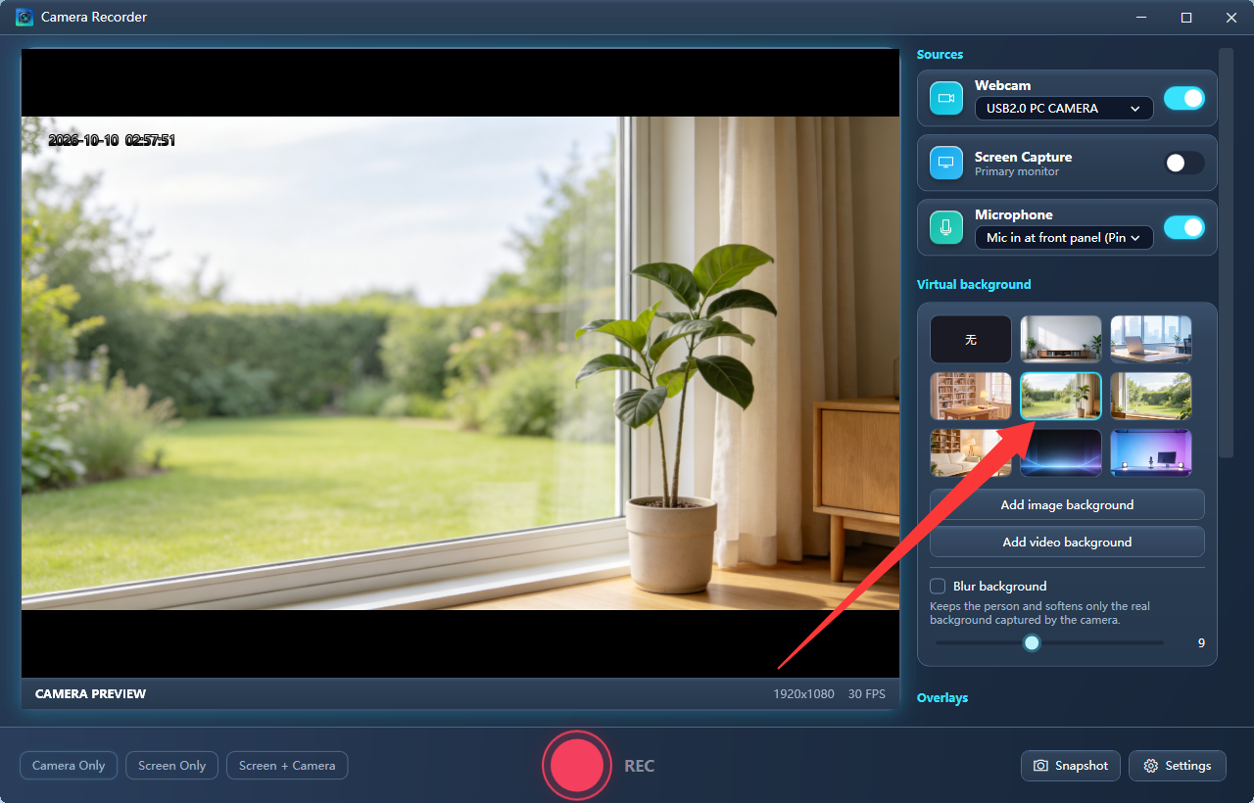
Task: Click the teal webcam source icon
Action: pos(946,98)
